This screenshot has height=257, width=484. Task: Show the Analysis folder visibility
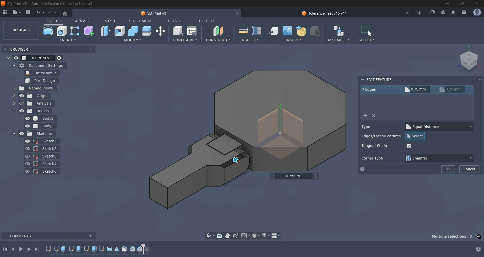coord(22,103)
